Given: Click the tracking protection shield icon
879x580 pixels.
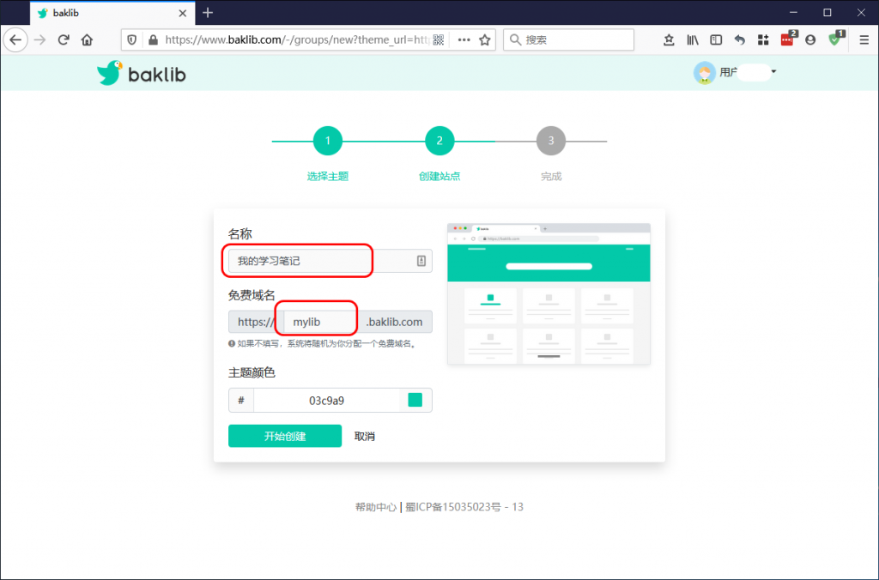Looking at the screenshot, I should [131, 39].
